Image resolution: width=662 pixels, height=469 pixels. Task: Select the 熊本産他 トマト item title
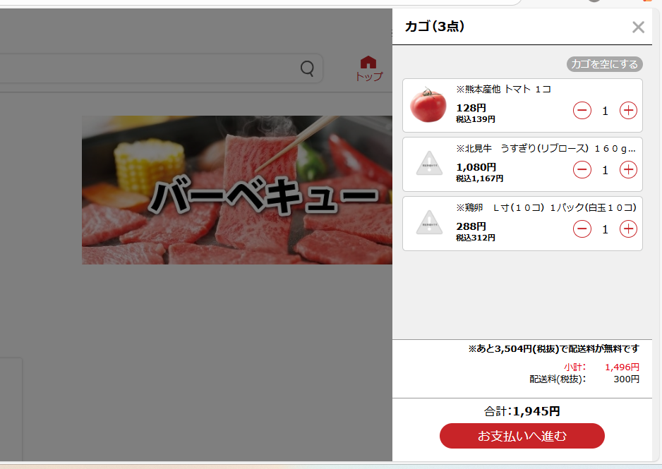coord(503,90)
